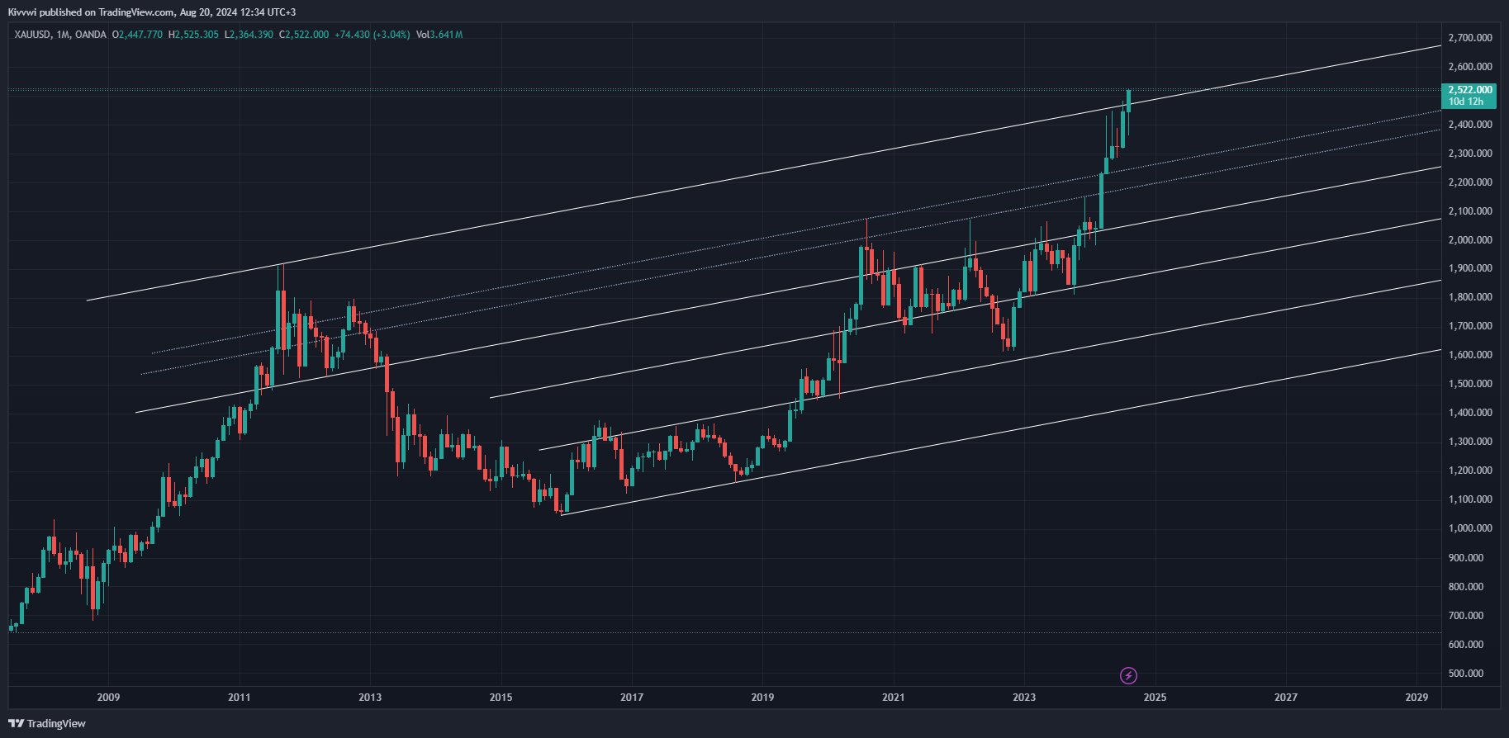
Task: Click the 2021 label on time axis
Action: [893, 698]
